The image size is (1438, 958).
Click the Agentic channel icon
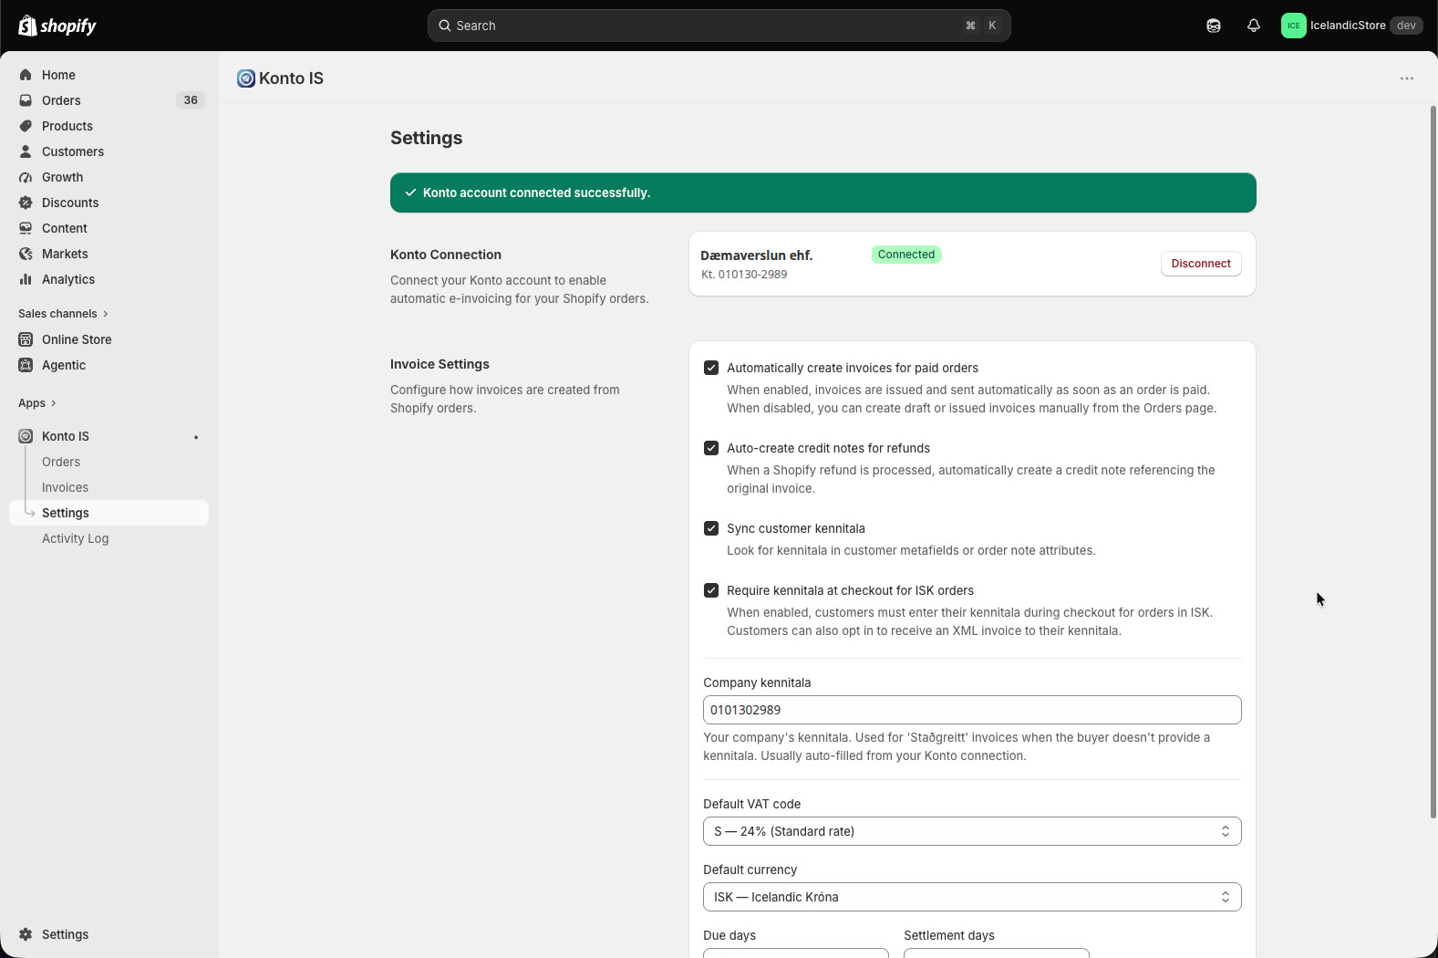coord(26,365)
